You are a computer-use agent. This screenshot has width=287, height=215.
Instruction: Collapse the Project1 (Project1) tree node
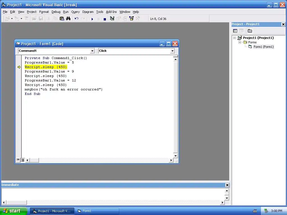tap(235, 38)
